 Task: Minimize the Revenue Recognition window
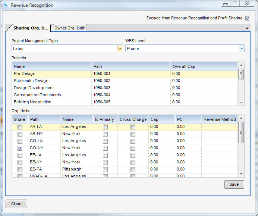point(226,4)
